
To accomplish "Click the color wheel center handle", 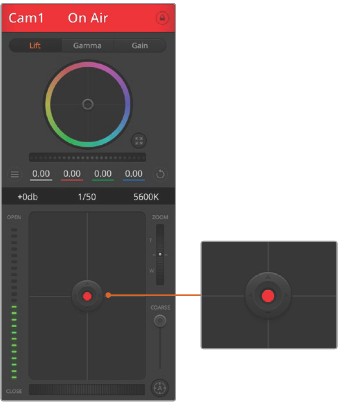I will coord(88,104).
